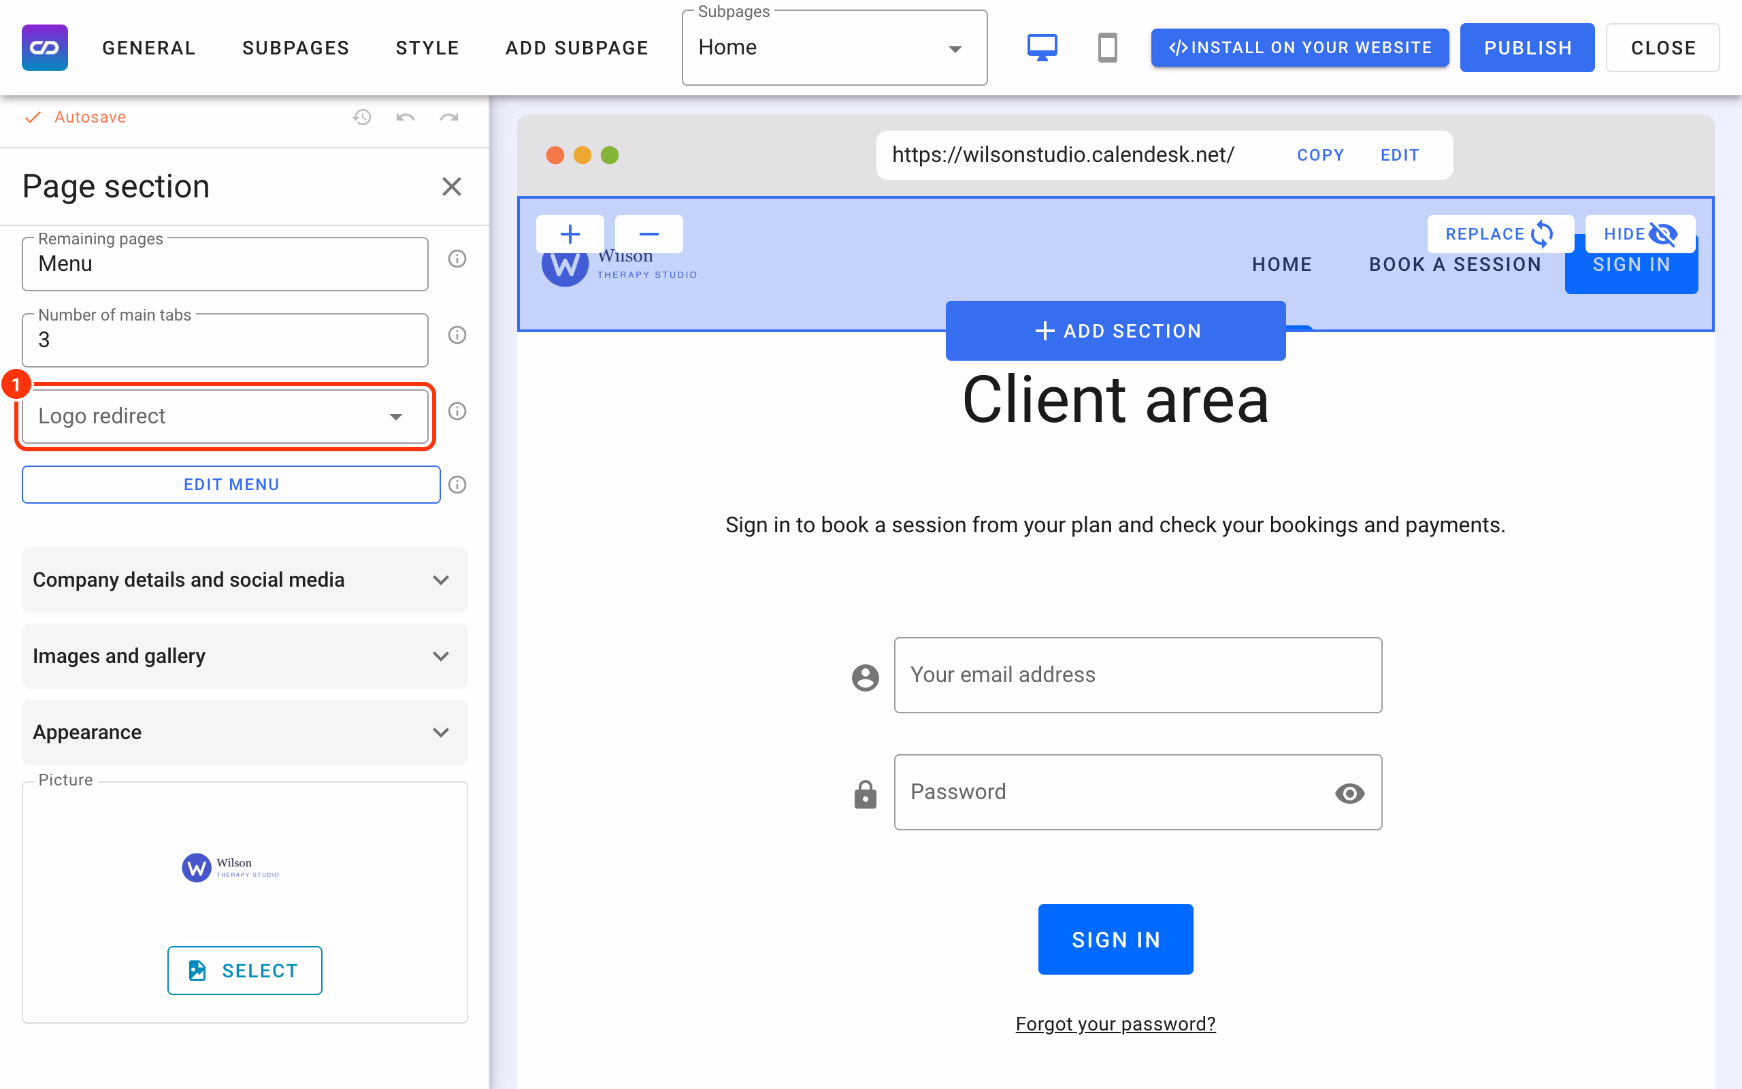The height and width of the screenshot is (1089, 1742).
Task: Copy the website URL
Action: click(1320, 155)
